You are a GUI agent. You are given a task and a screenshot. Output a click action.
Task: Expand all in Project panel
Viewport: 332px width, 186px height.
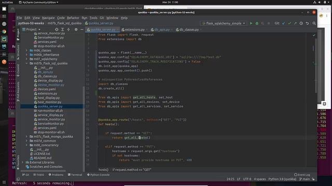pyautogui.click(x=62, y=29)
